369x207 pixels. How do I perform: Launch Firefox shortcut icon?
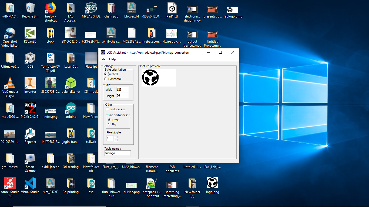click(x=51, y=8)
